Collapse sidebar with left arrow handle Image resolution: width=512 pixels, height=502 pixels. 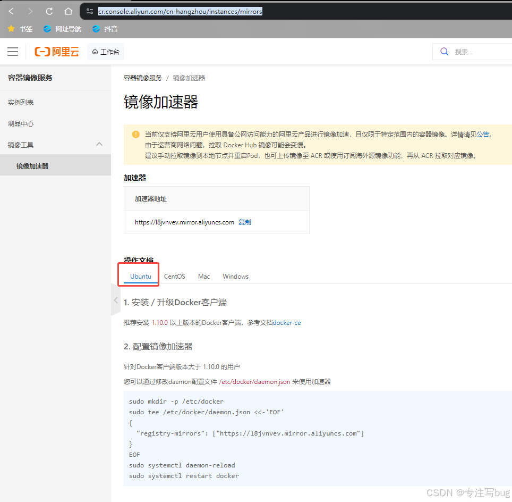tap(116, 300)
